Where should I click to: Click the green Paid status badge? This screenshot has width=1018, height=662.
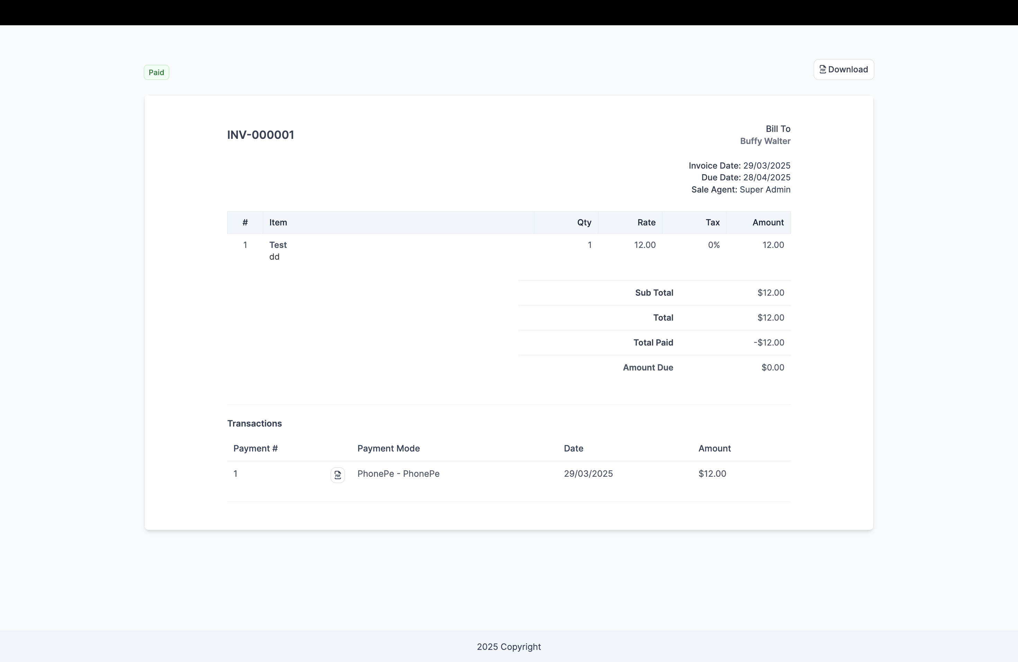click(x=156, y=72)
